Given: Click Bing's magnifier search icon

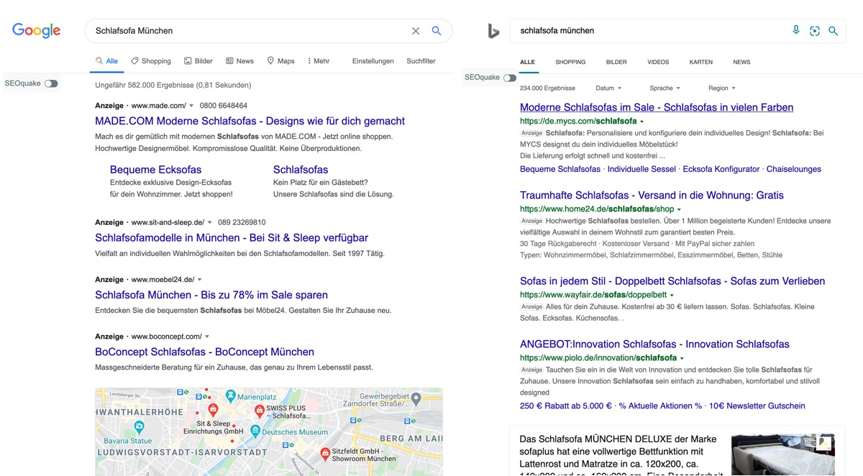Looking at the screenshot, I should 833,31.
